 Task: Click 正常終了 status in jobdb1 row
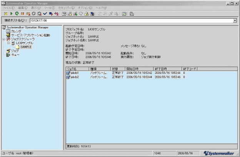(x=118, y=73)
